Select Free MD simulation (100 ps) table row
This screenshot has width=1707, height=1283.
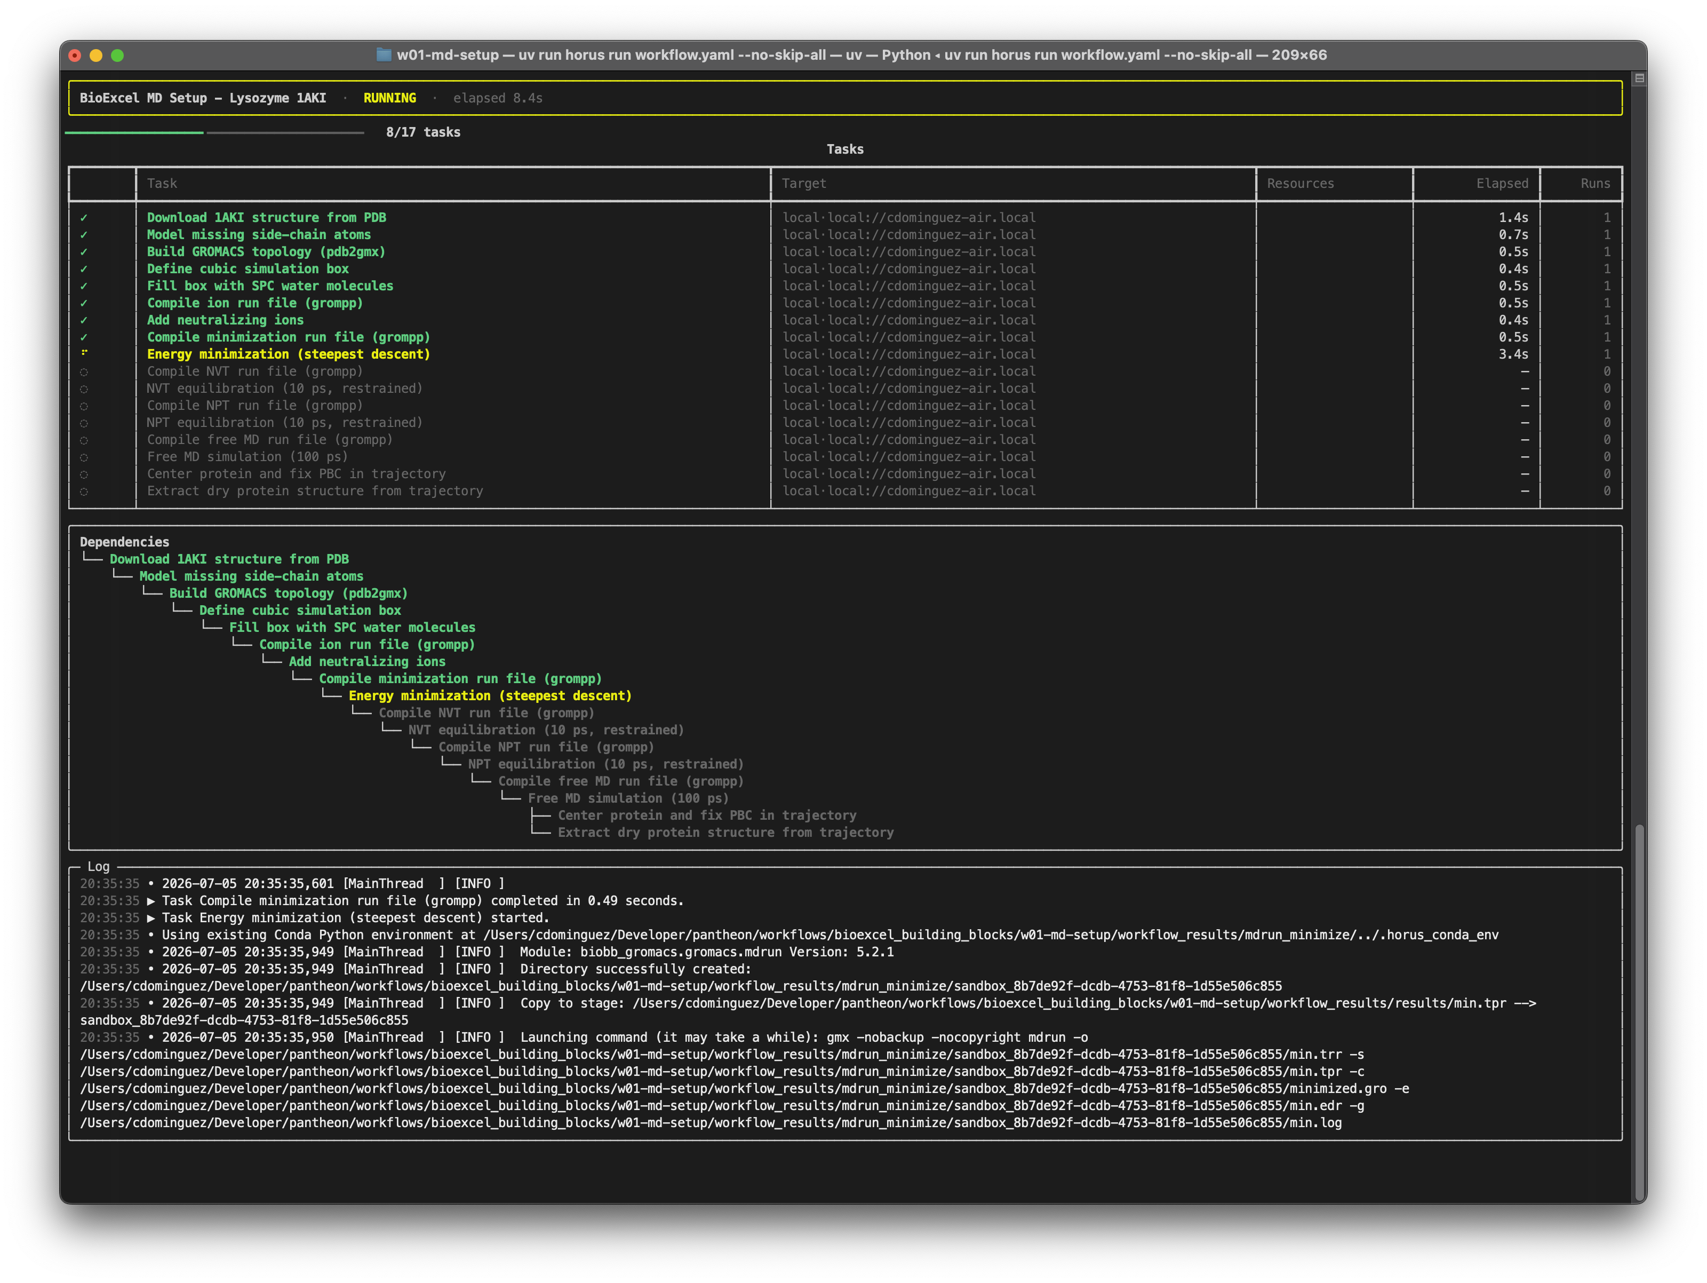(845, 456)
